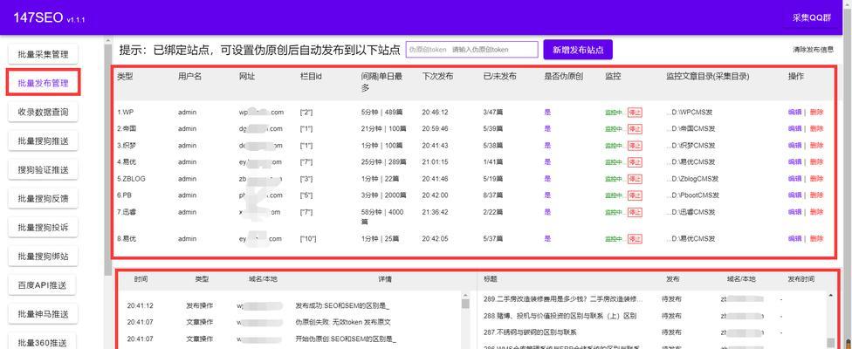Open 收录数据查询 page
The width and height of the screenshot is (852, 349).
click(43, 113)
